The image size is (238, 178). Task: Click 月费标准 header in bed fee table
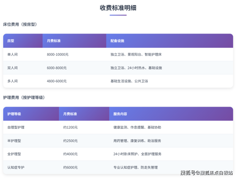(x=54, y=41)
